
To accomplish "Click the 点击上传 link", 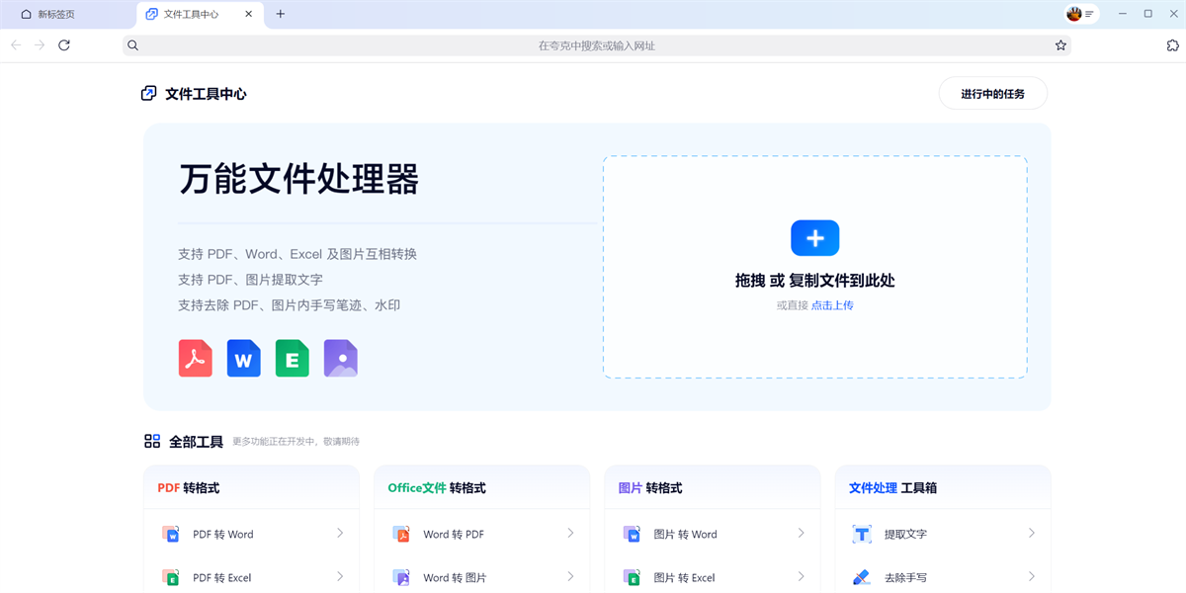I will [832, 305].
